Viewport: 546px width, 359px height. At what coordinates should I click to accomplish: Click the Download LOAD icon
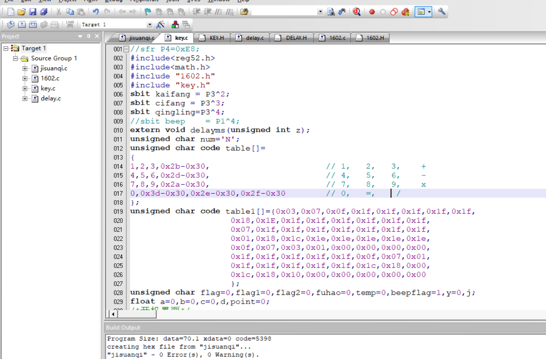pos(70,25)
